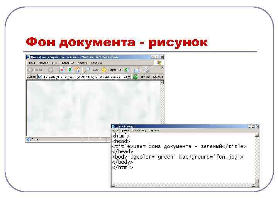Open the Сервис menu in Internet Explorer
Viewport: 278px width, 208px height.
[83, 63]
